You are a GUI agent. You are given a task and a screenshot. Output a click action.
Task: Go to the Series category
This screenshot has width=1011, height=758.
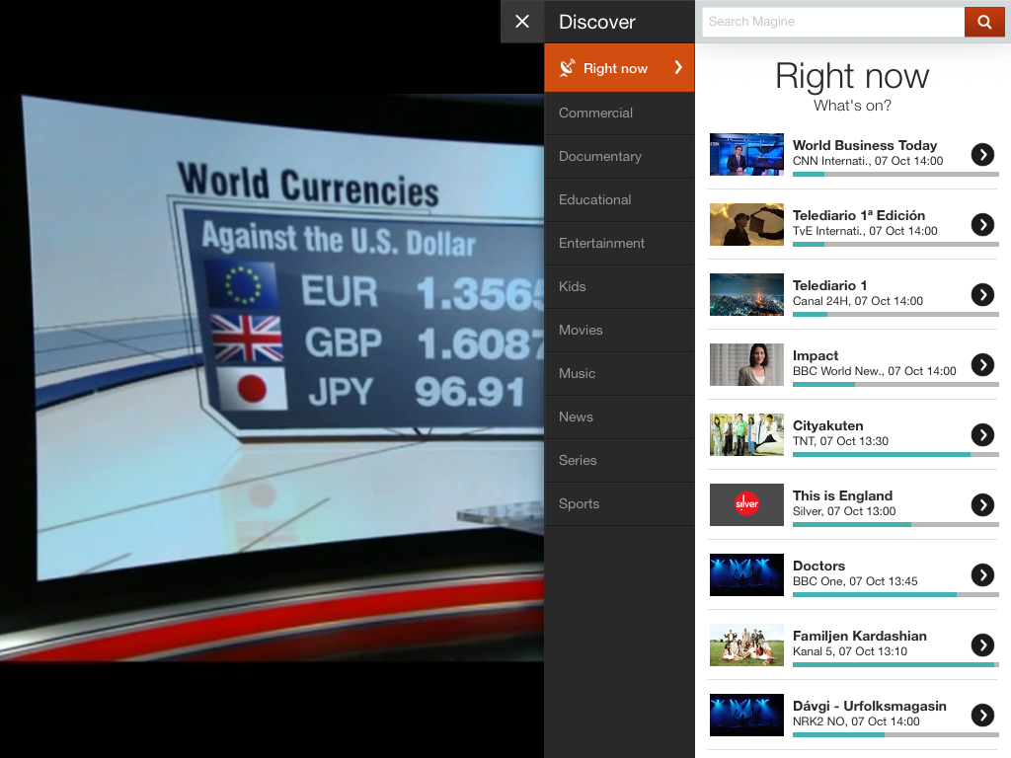click(x=619, y=460)
